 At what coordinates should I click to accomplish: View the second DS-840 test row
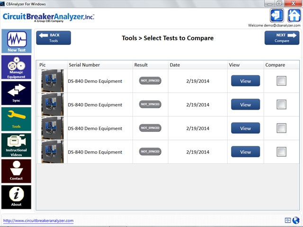click(x=245, y=105)
